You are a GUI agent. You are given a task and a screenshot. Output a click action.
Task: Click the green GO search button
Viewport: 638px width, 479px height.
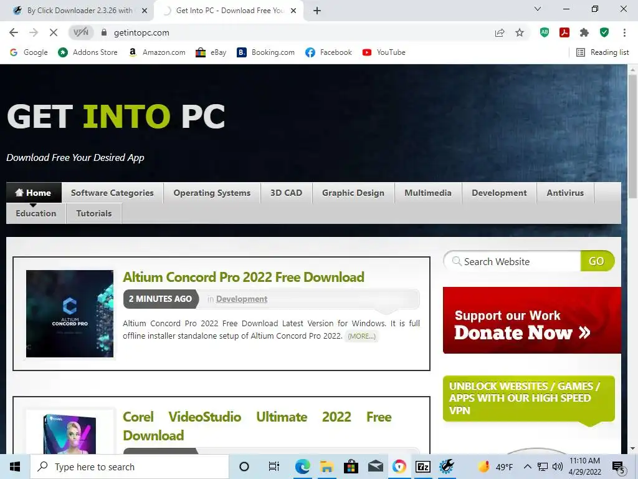[x=597, y=261]
